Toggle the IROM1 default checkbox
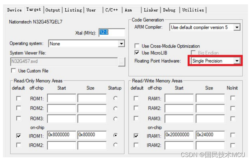The height and width of the screenshot is (161, 250). [19, 136]
